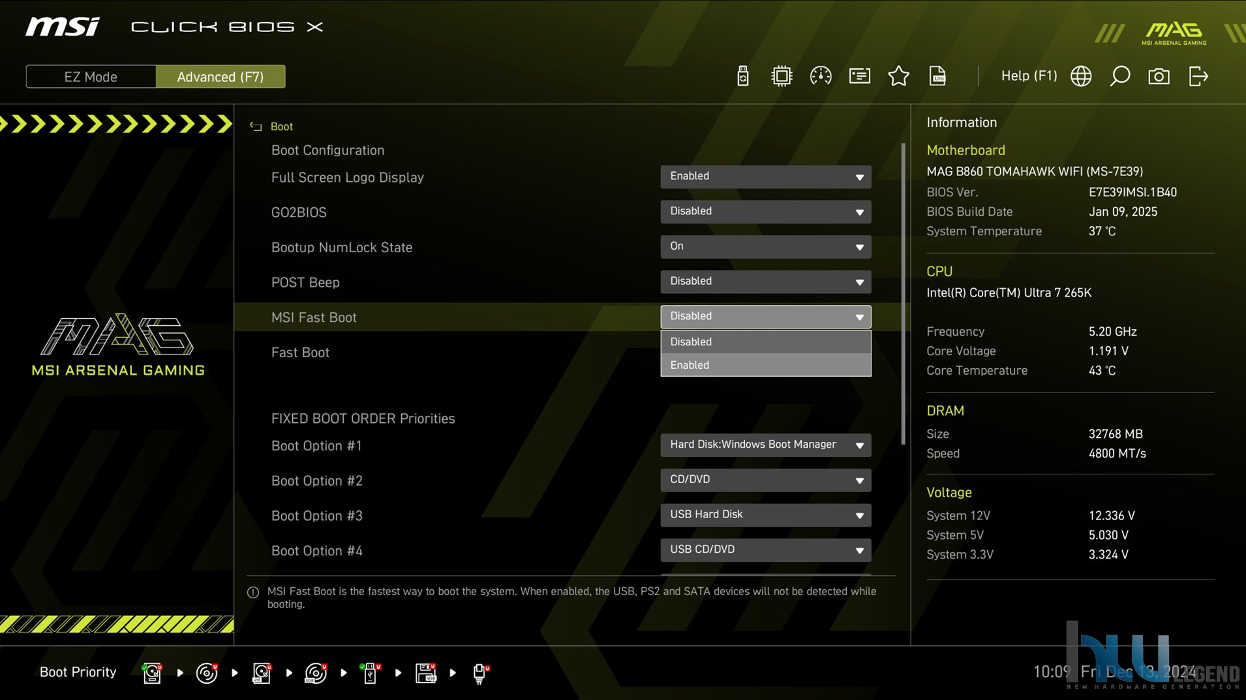
Task: Open Boot Option #4 USB CD/DVD dropdown
Action: pos(766,550)
